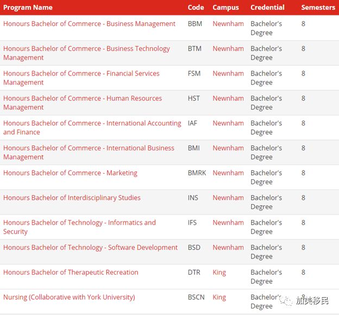Open Honours Bachelor of Therapeutic Recreation link
The image size is (339, 315).
click(71, 273)
